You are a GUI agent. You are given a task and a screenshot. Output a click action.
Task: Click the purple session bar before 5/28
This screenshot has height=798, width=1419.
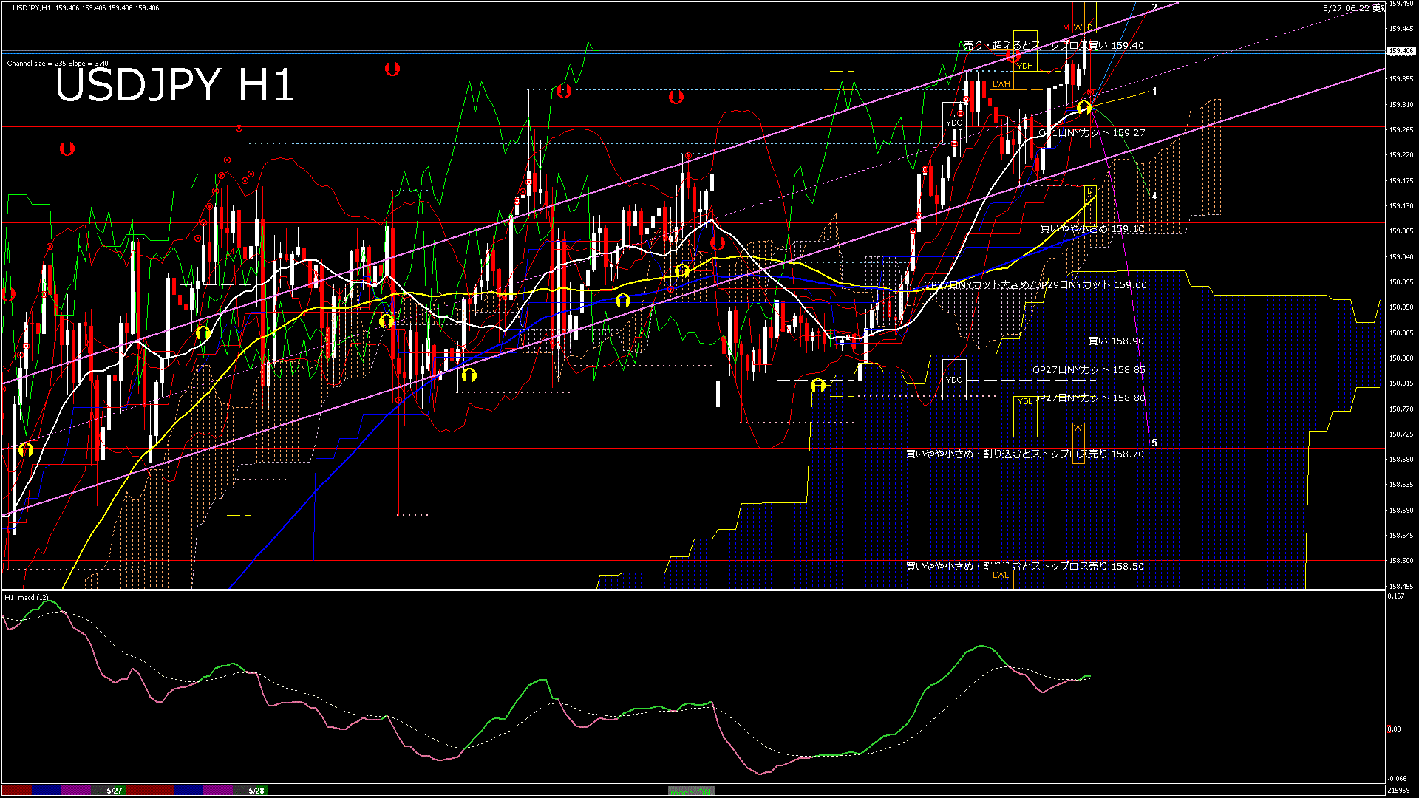click(x=218, y=791)
